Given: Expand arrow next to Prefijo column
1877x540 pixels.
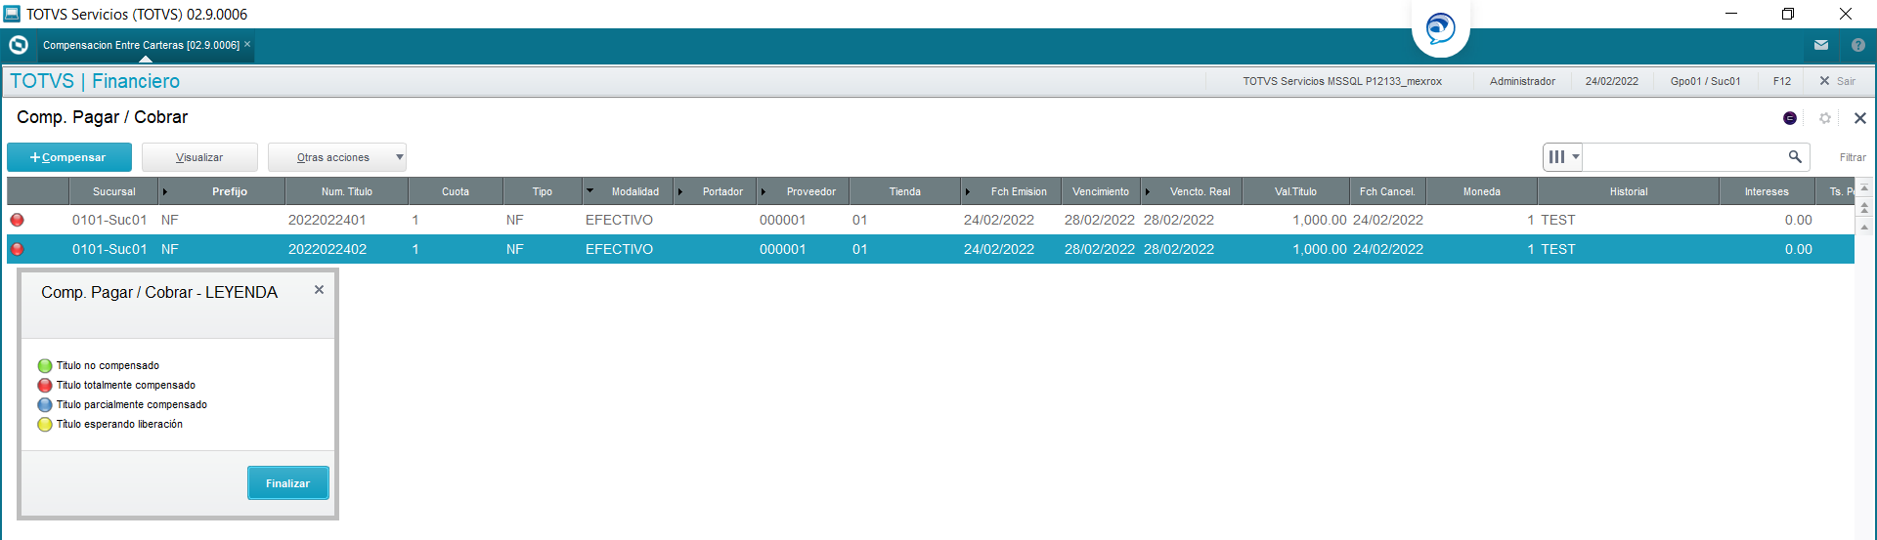Looking at the screenshot, I should point(165,191).
